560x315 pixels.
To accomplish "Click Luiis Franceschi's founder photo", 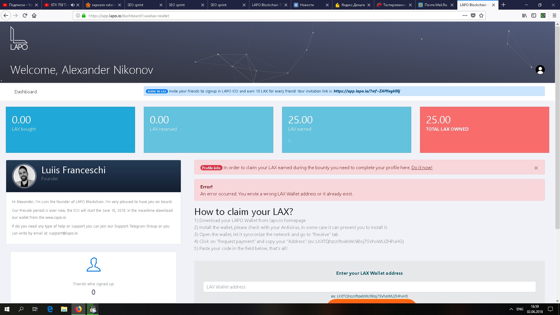I will pos(24,176).
